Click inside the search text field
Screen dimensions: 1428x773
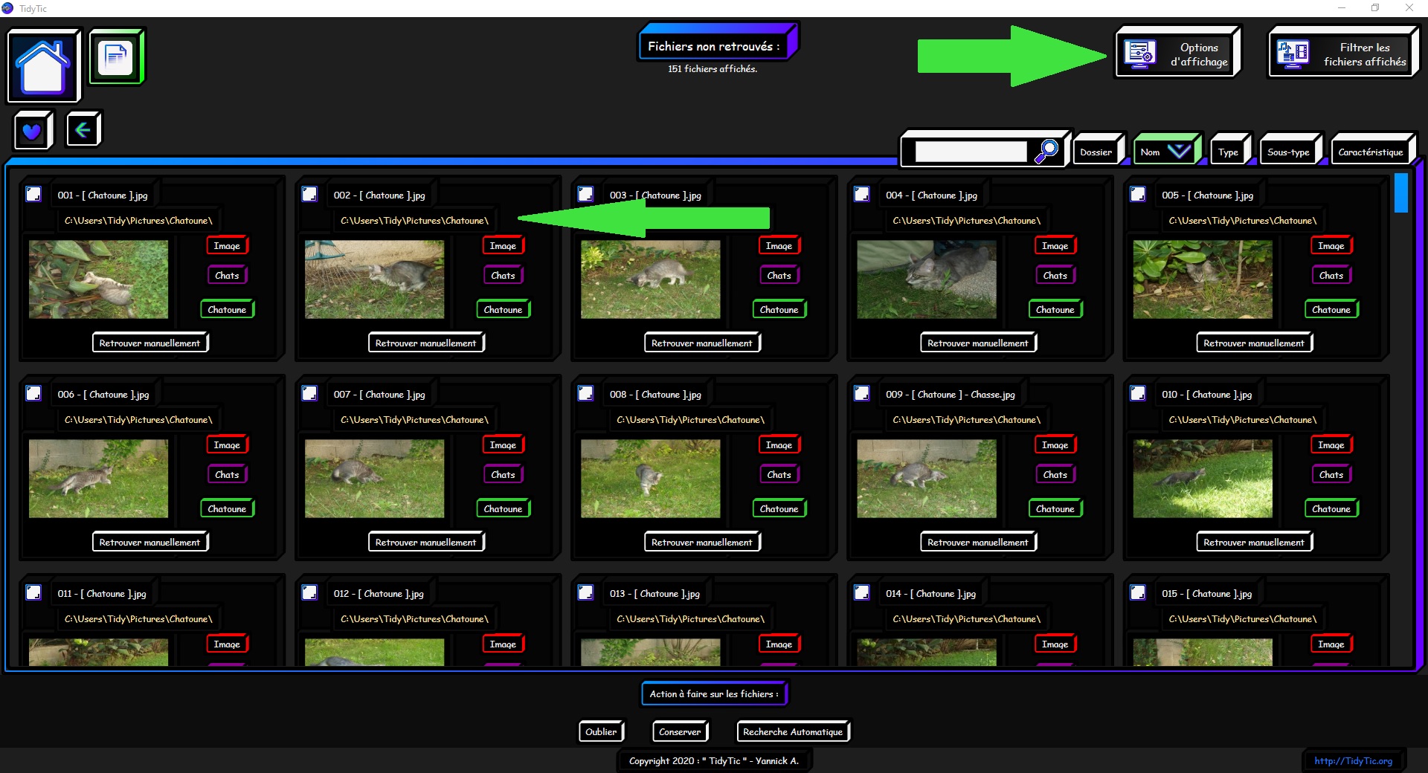pyautogui.click(x=970, y=152)
